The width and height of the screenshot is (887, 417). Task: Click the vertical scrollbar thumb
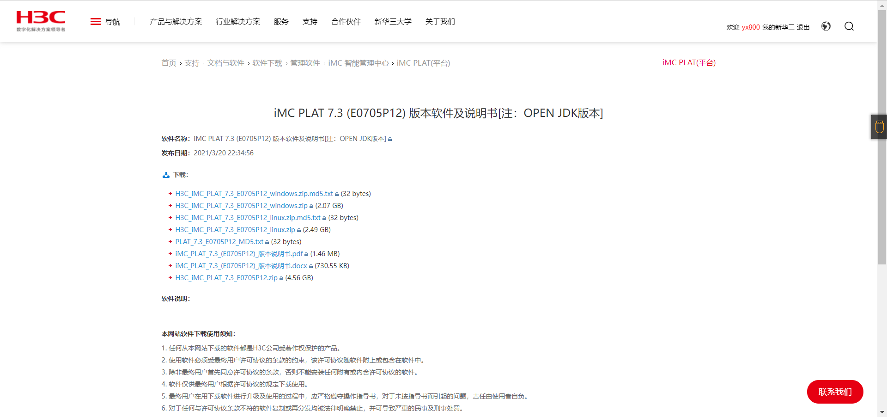(x=882, y=137)
